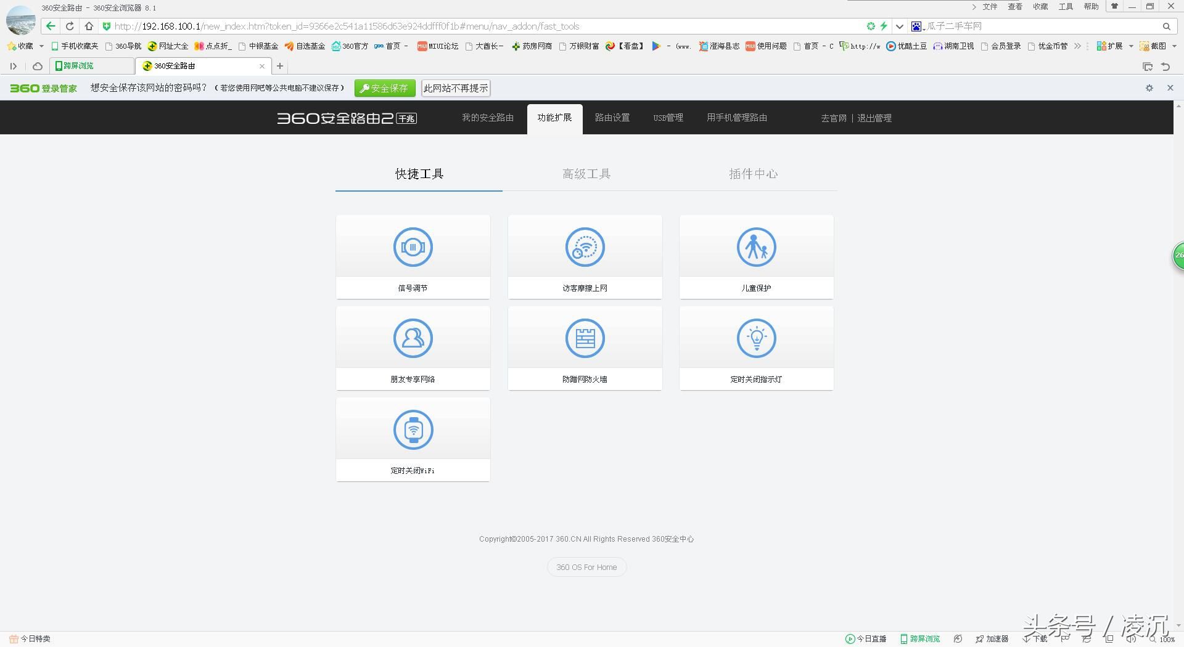Click the 安全保存 green button
This screenshot has height=647, width=1184.
click(385, 88)
